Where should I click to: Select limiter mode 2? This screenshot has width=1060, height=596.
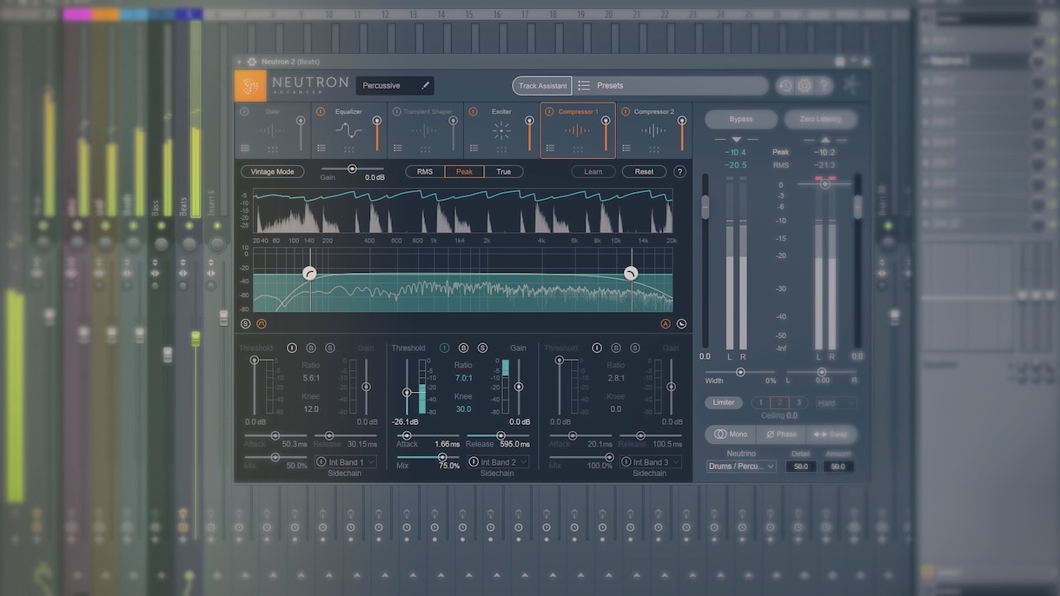780,403
